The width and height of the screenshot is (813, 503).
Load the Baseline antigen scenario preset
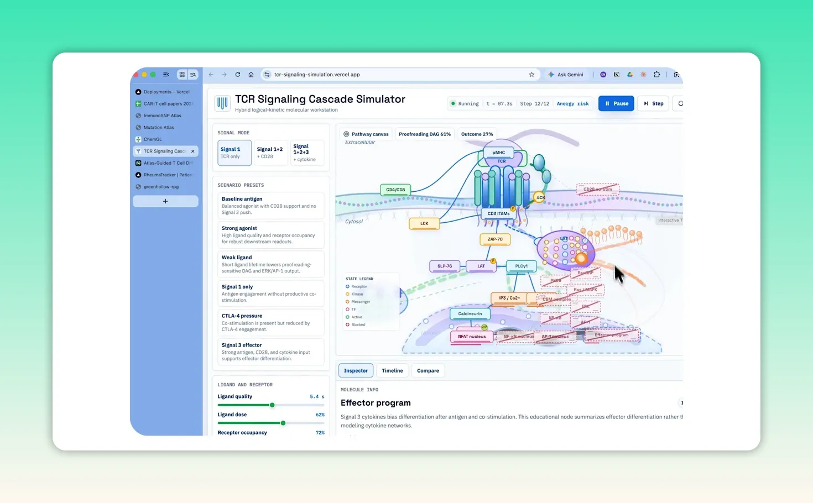pos(270,205)
